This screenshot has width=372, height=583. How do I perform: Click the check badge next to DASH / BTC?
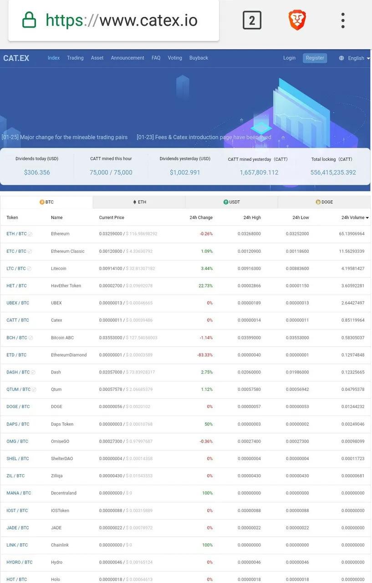tap(33, 373)
